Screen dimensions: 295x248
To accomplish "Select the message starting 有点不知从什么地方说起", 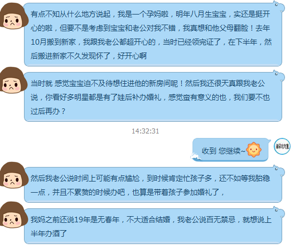I will coord(153,35).
